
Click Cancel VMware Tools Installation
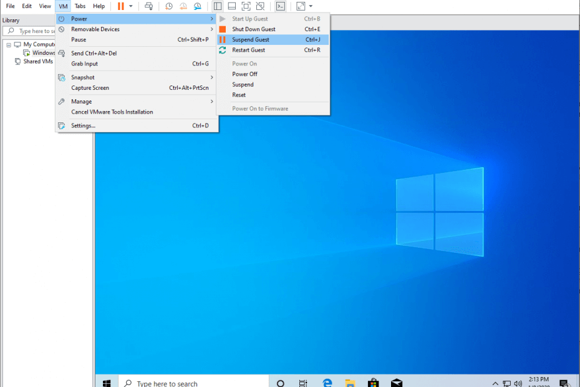tap(137, 112)
